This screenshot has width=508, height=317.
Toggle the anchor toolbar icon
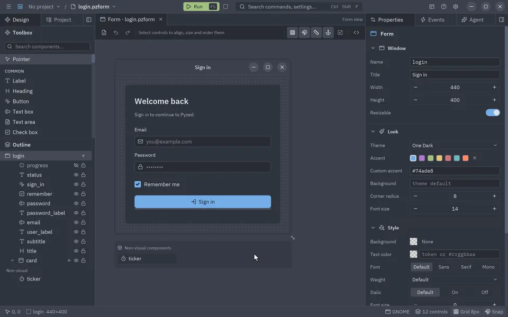click(x=328, y=32)
